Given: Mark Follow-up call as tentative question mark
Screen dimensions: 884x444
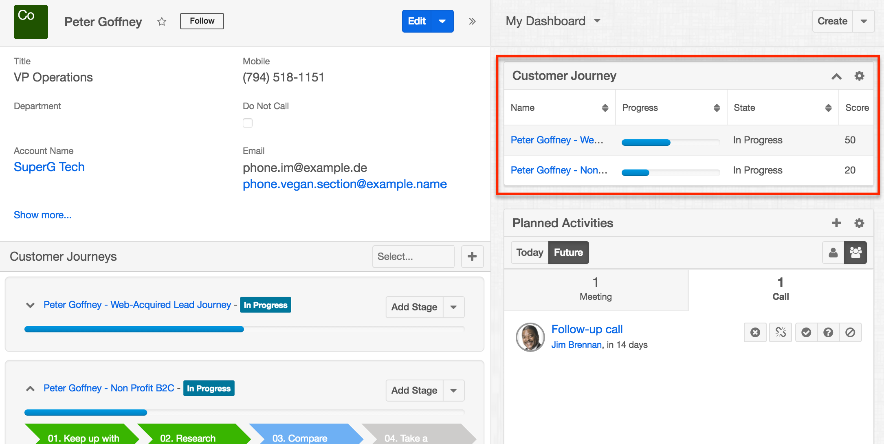Looking at the screenshot, I should (x=828, y=332).
